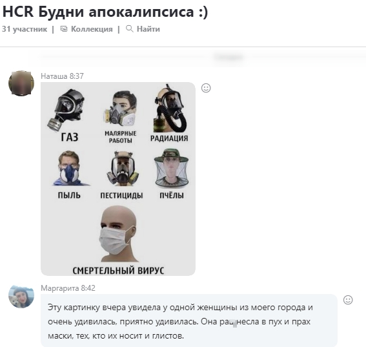Open Наташа's blurred profile avatar

(21, 83)
